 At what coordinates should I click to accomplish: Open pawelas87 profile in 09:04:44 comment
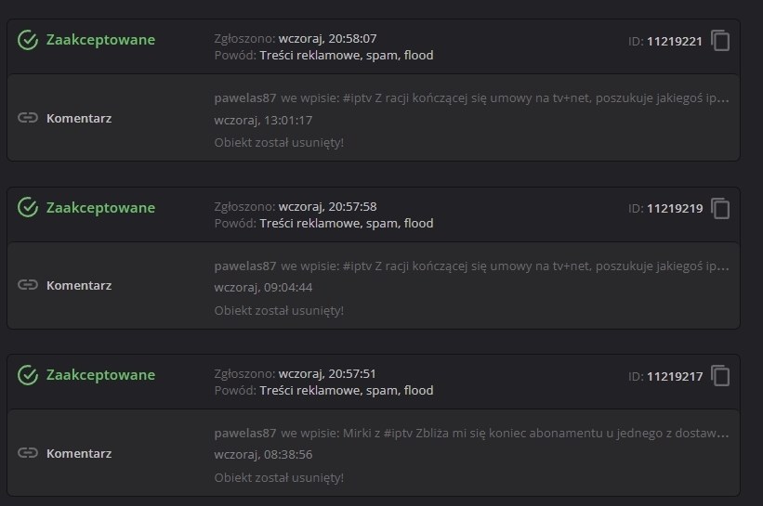(x=245, y=266)
